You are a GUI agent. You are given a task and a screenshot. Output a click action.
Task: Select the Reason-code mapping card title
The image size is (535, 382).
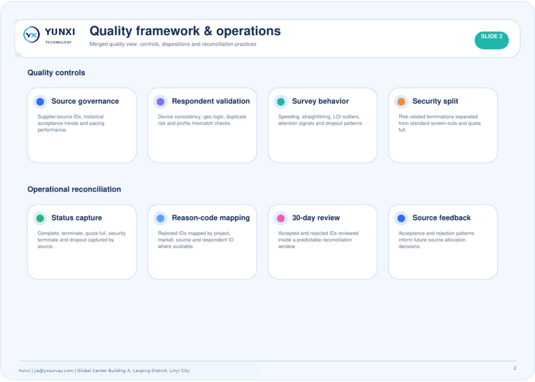211,218
